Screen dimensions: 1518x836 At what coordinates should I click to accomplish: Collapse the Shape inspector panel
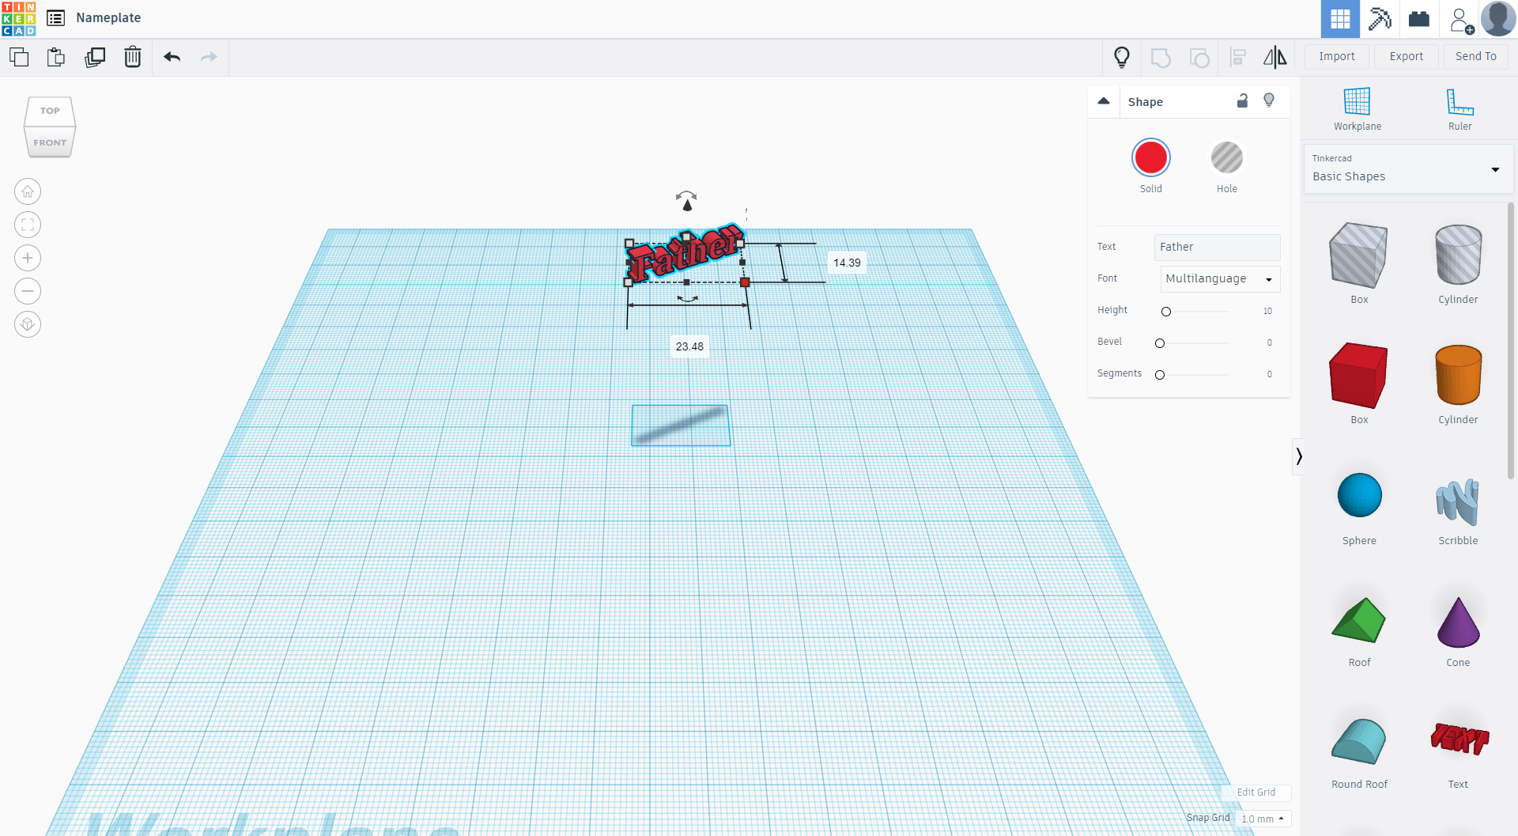(1104, 101)
